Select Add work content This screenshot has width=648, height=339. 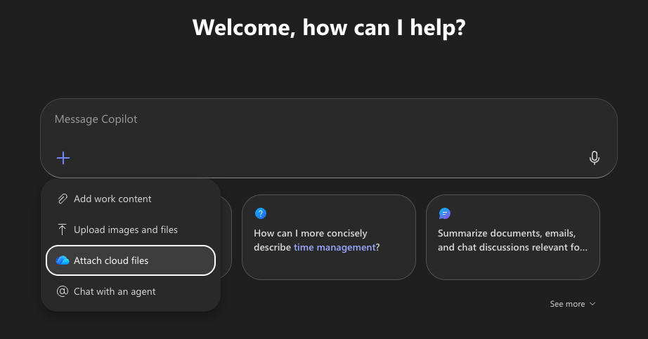(x=131, y=199)
